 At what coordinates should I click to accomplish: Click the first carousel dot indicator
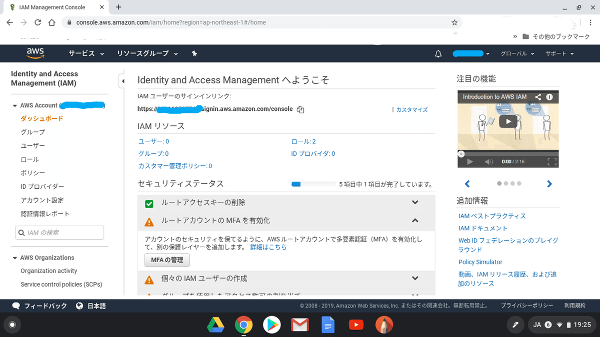coord(499,184)
